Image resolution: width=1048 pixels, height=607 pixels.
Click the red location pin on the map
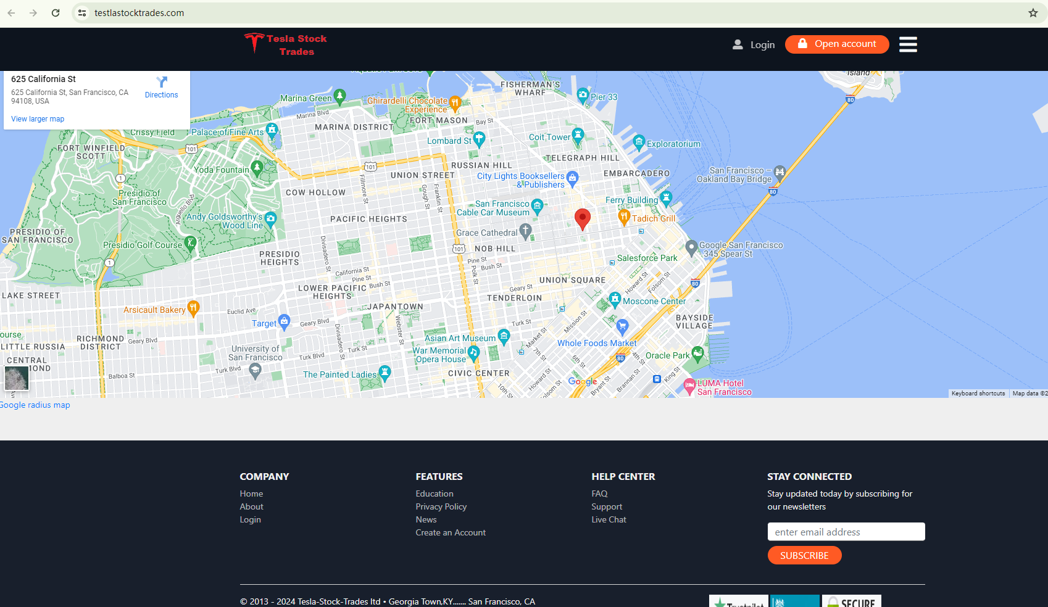pyautogui.click(x=582, y=218)
